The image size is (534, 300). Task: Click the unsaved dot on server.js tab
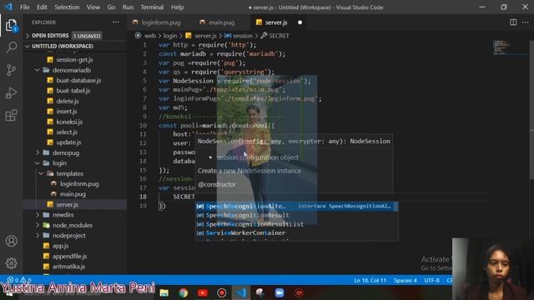300,22
